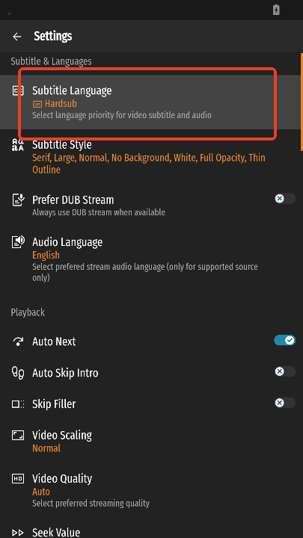The height and width of the screenshot is (538, 303).
Task: Turn off the Auto Next toggle
Action: click(x=285, y=340)
